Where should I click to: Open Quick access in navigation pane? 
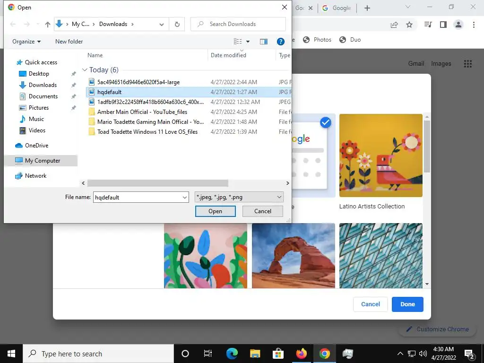click(41, 62)
